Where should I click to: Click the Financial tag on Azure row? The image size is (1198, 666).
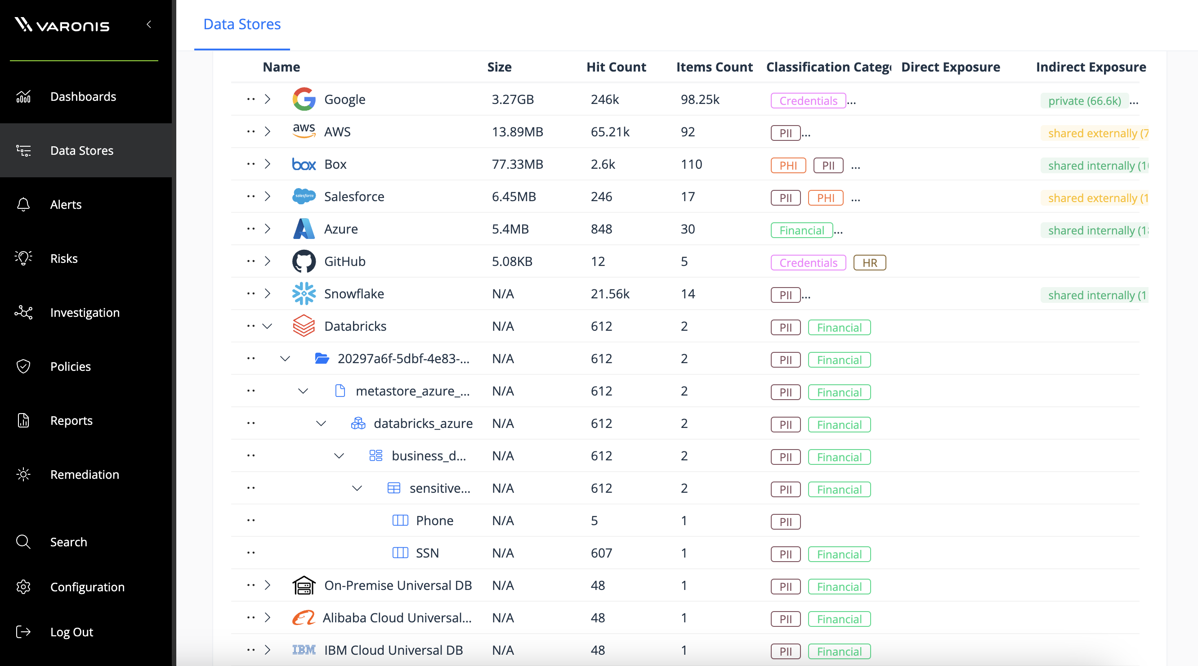click(x=802, y=230)
